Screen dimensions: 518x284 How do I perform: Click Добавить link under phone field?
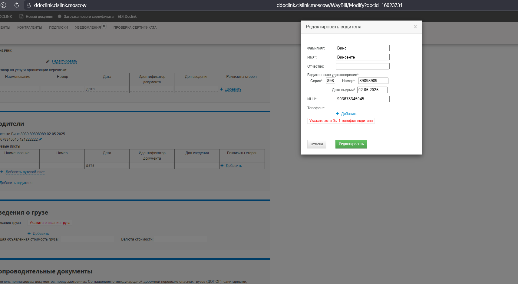(349, 114)
